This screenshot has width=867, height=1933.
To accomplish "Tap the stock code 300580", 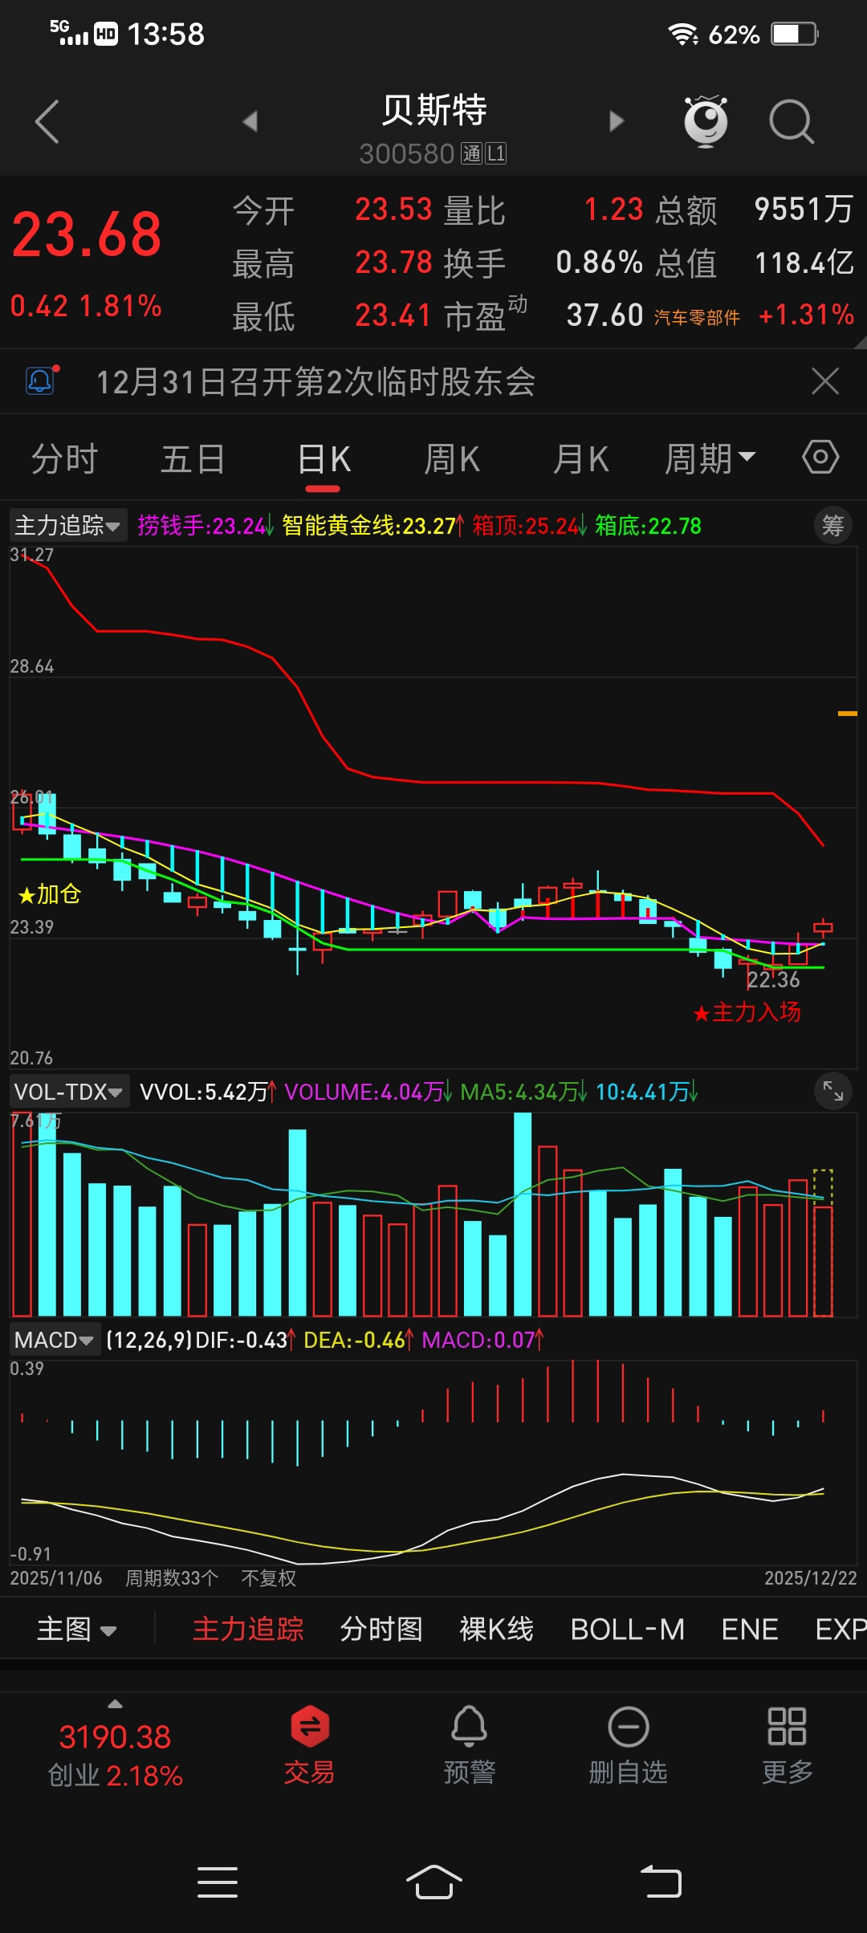I will [x=406, y=153].
